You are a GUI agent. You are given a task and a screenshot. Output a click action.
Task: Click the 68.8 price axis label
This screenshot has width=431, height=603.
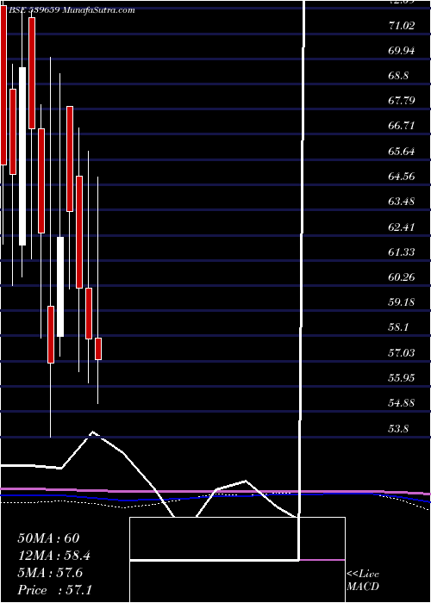pyautogui.click(x=398, y=76)
